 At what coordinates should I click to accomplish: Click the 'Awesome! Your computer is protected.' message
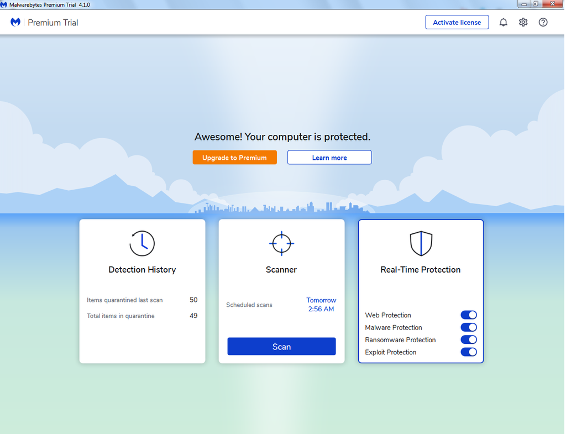tap(282, 137)
